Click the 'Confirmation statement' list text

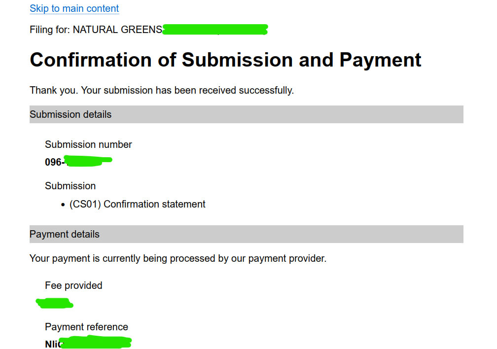(x=154, y=204)
